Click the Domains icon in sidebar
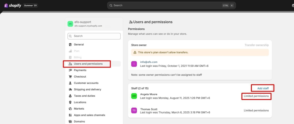The width and height of the screenshot is (294, 124). [x=70, y=121]
